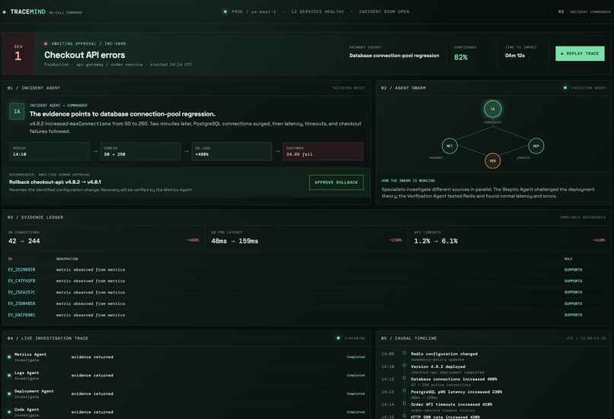Click '12 SERVICES HEALTHY' status text
This screenshot has width=614, height=419.
click(318, 11)
